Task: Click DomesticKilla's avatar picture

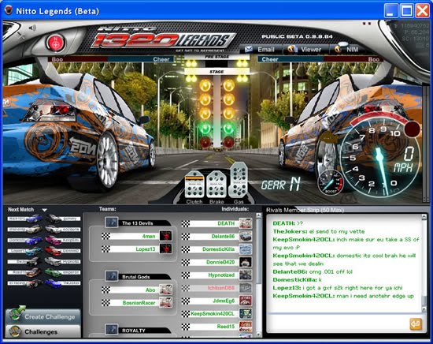Action: coord(246,249)
